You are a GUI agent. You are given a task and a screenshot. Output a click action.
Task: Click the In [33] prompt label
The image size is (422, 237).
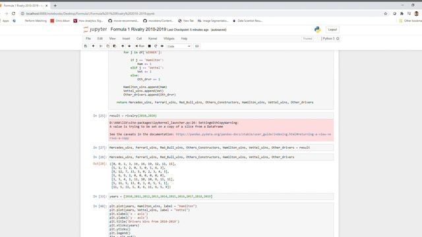coord(100,196)
